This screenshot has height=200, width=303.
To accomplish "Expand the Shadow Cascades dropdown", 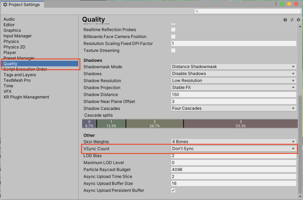I will [x=233, y=108].
